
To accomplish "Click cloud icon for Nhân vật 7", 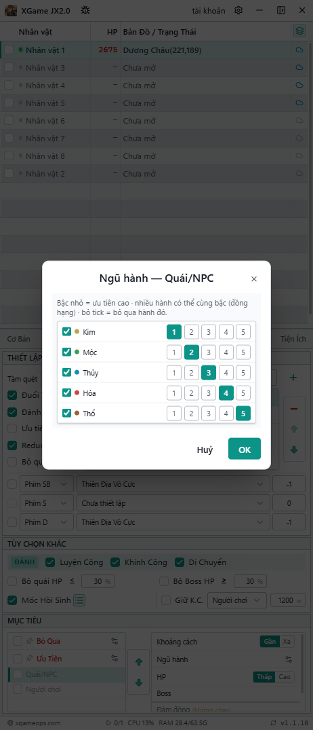I will [299, 139].
